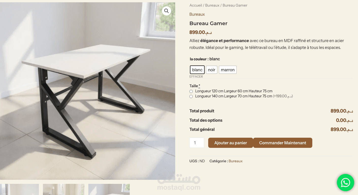Clear color selection with EFFACER
358x195 pixels.
pyautogui.click(x=196, y=77)
